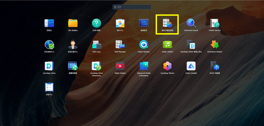This screenshot has height=126, width=264.
Task: Open Video Station
Action: click(x=120, y=66)
